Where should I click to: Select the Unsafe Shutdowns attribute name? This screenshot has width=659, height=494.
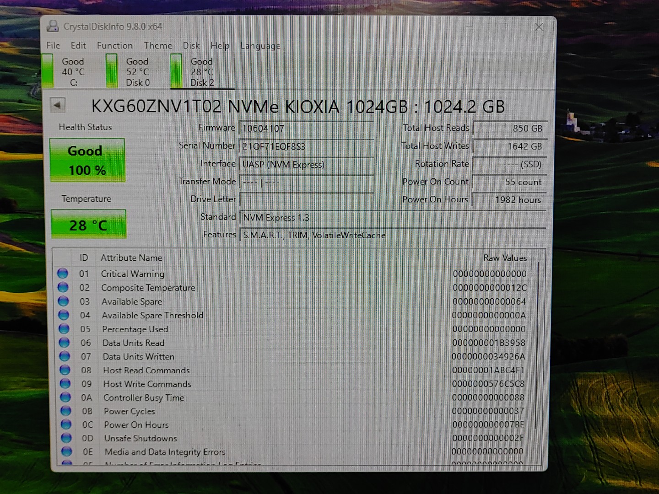click(140, 438)
